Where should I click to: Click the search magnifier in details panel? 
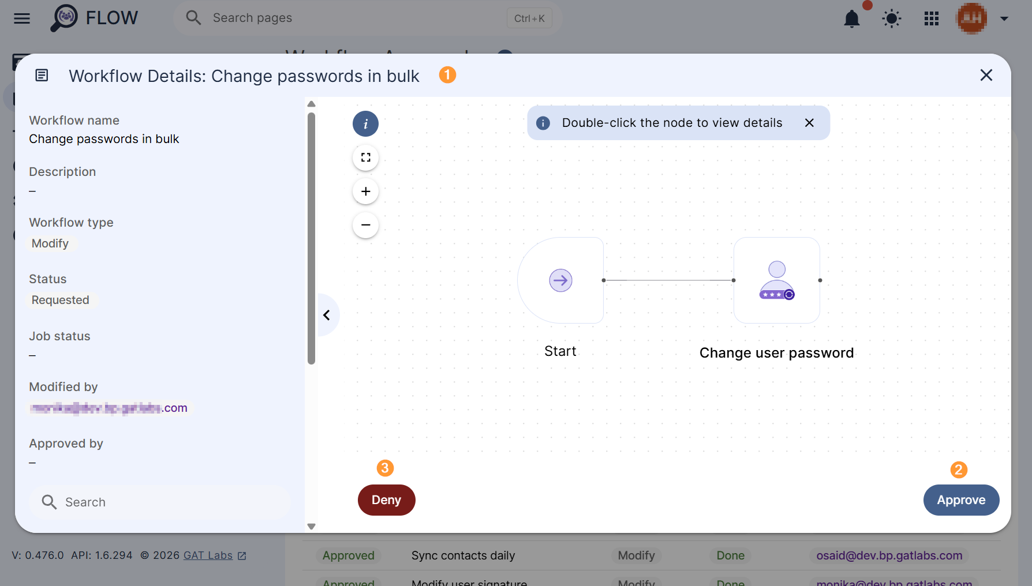pos(49,502)
